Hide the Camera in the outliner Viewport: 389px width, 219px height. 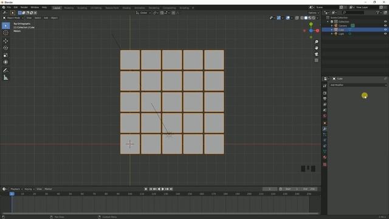(x=385, y=26)
